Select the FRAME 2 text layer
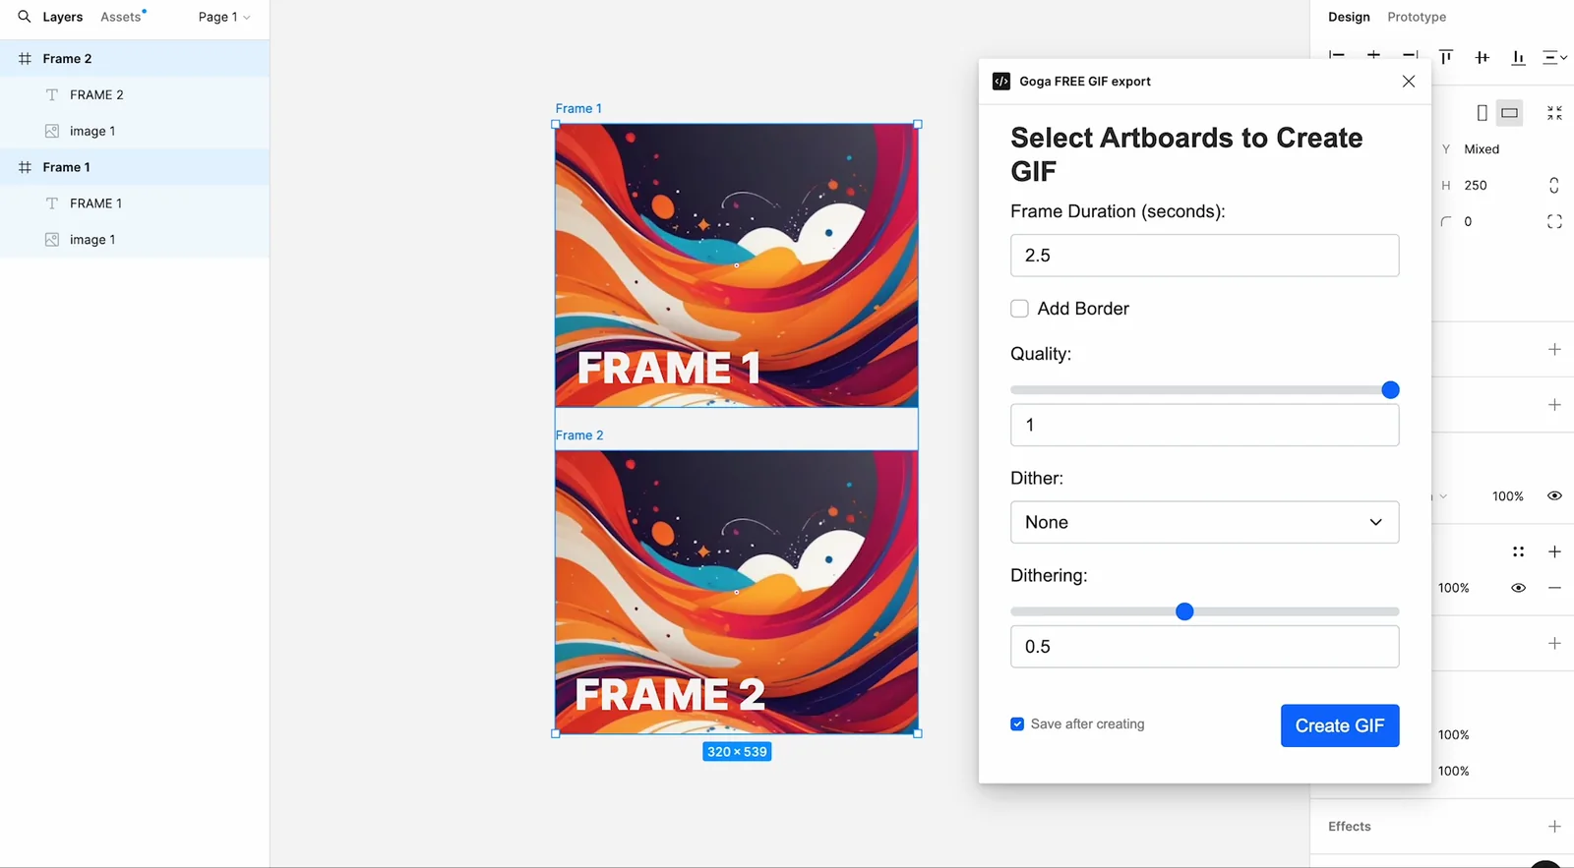This screenshot has width=1574, height=868. (135, 94)
